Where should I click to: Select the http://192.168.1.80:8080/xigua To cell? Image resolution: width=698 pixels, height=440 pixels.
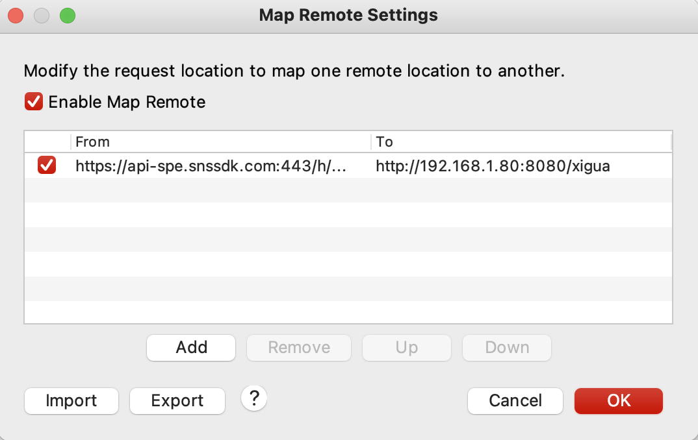pyautogui.click(x=493, y=166)
